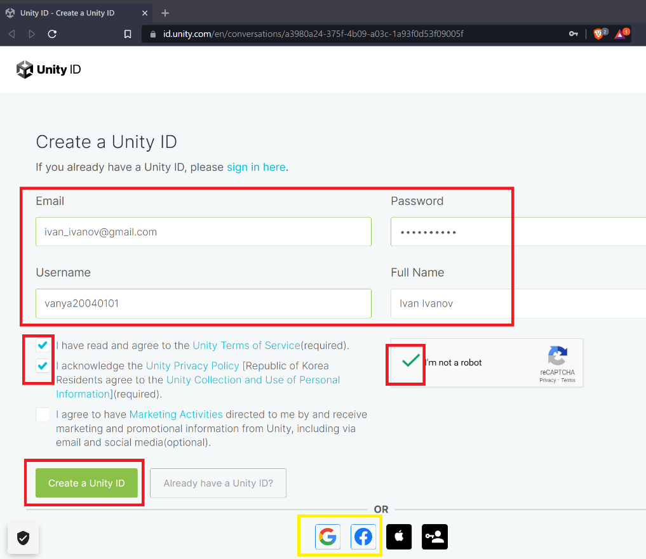Open reCAPTCHA Terms link
The height and width of the screenshot is (559, 646).
568,380
